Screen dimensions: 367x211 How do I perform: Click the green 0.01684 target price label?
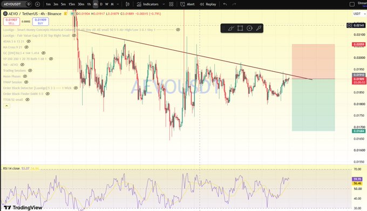tap(358, 131)
